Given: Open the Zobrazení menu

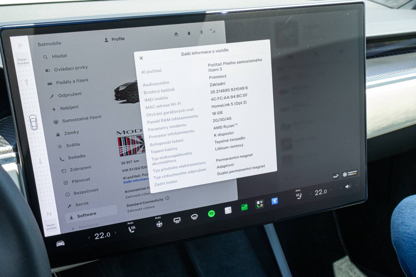Looking at the screenshot, I should (76, 169).
